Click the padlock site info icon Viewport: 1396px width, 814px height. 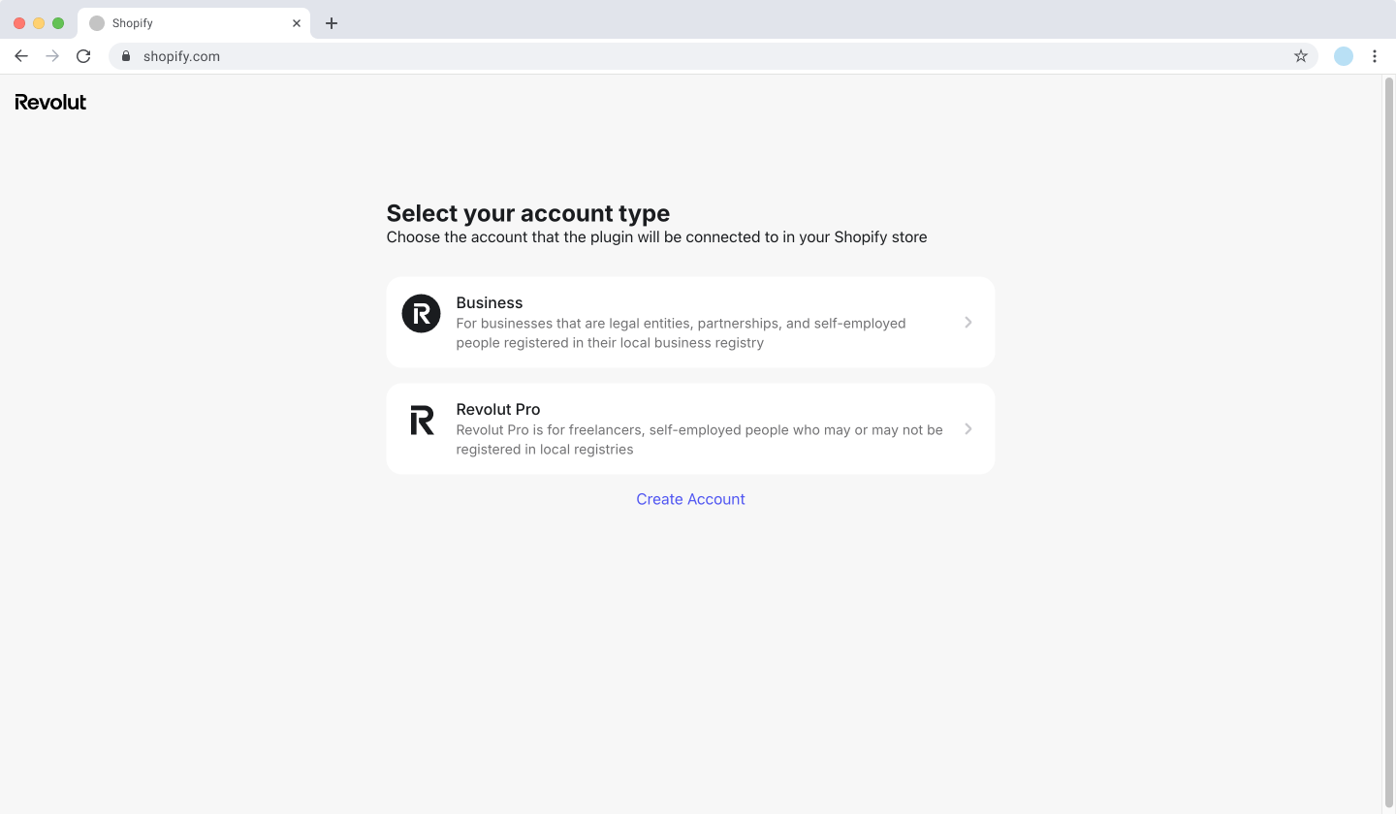pos(125,56)
